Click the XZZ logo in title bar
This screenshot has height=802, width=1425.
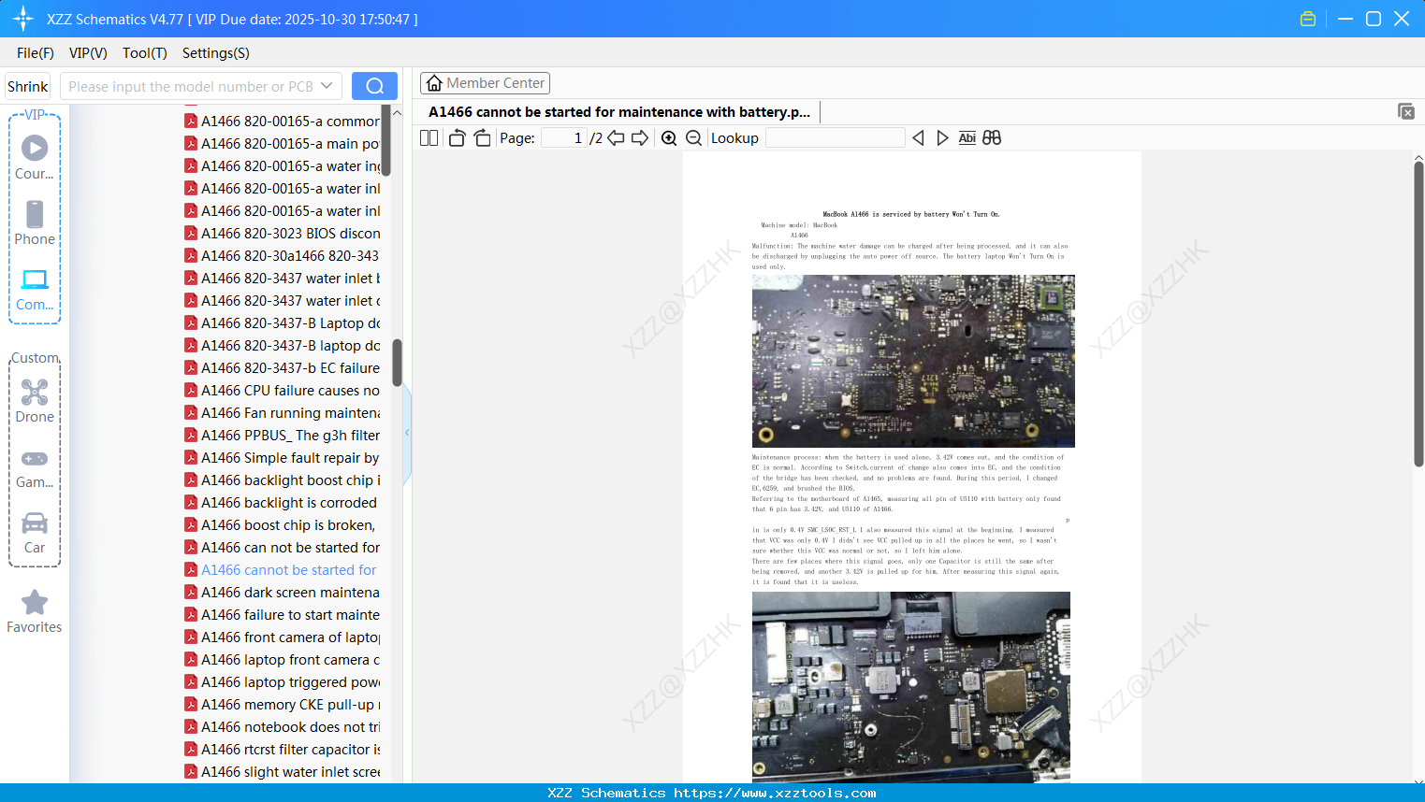[23, 19]
